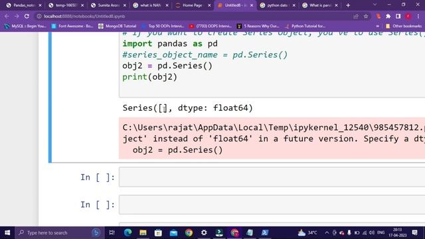Open the MongoDB Tutorial bookmark
The height and width of the screenshot is (239, 425).
(118, 26)
